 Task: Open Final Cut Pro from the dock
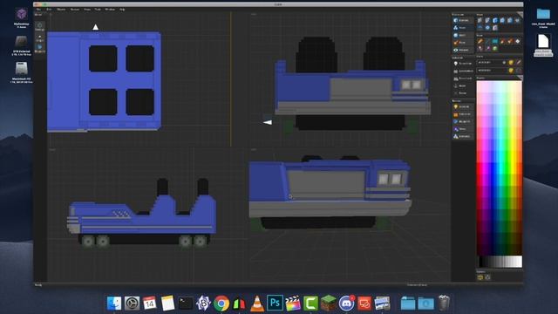point(293,304)
